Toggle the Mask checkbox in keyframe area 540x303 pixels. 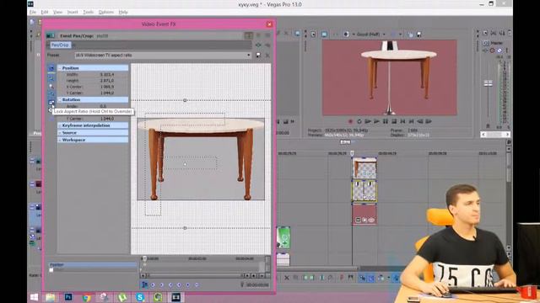pyautogui.click(x=51, y=270)
